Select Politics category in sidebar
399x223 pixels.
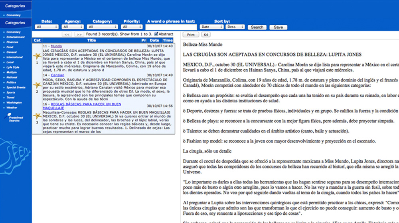pos(12,82)
